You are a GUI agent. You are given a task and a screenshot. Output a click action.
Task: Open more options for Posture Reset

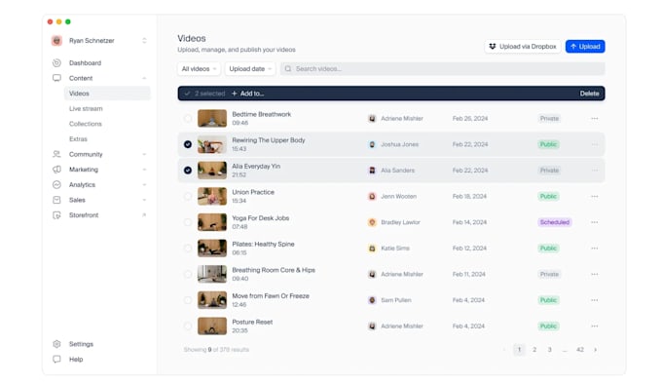click(595, 326)
